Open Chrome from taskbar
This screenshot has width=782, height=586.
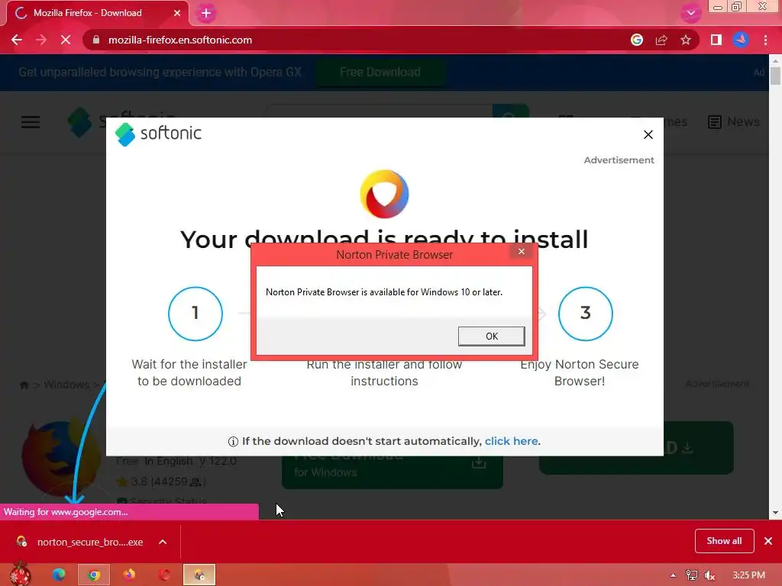pyautogui.click(x=94, y=575)
